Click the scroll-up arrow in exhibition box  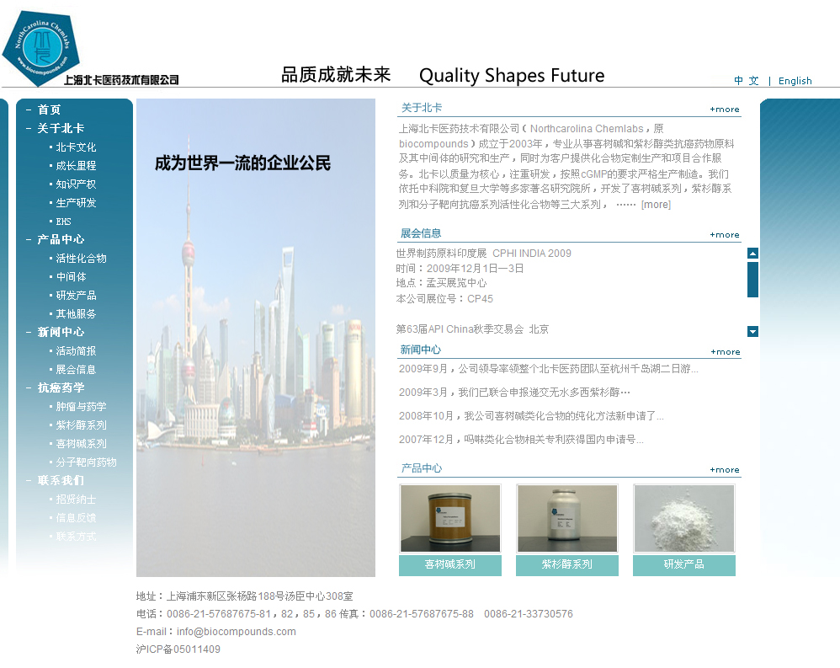pos(752,254)
